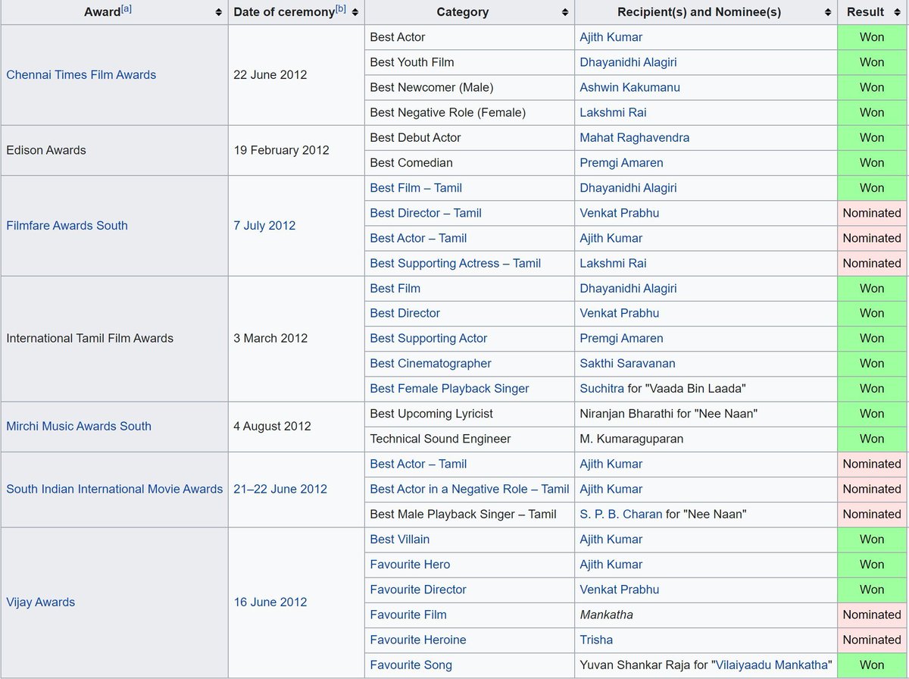Select 22 June 2012 date cell
Screen dimensions: 909x679
[296, 74]
